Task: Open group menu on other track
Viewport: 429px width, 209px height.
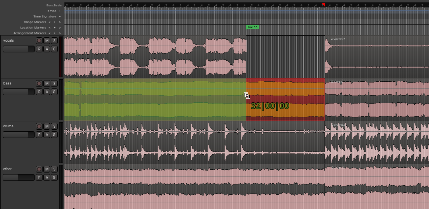Action: tap(54, 178)
